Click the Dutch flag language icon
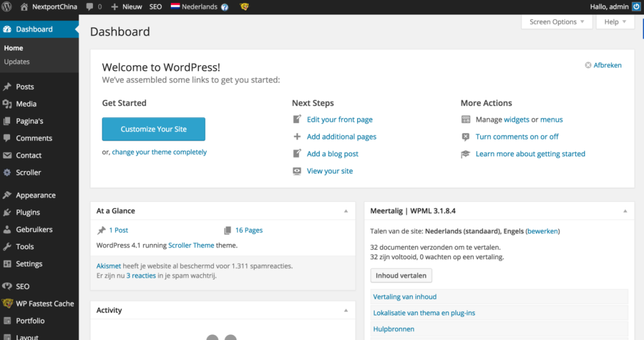The height and width of the screenshot is (340, 644). (x=175, y=6)
